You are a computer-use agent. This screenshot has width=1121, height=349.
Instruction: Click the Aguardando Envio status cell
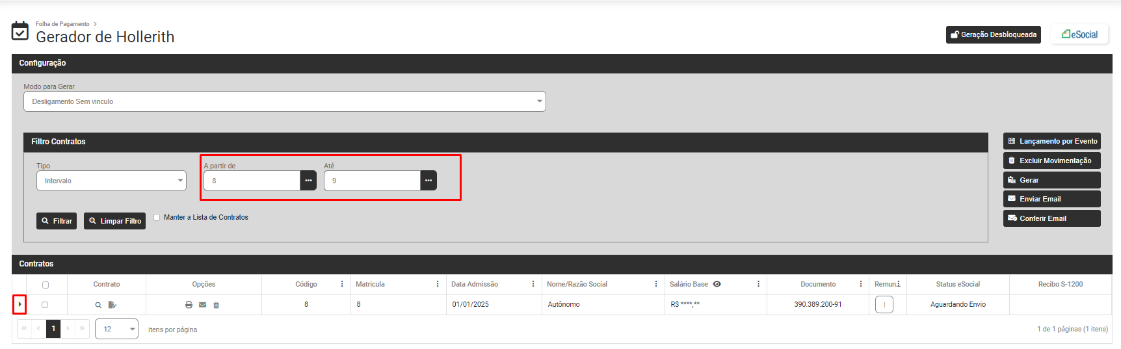pyautogui.click(x=958, y=304)
